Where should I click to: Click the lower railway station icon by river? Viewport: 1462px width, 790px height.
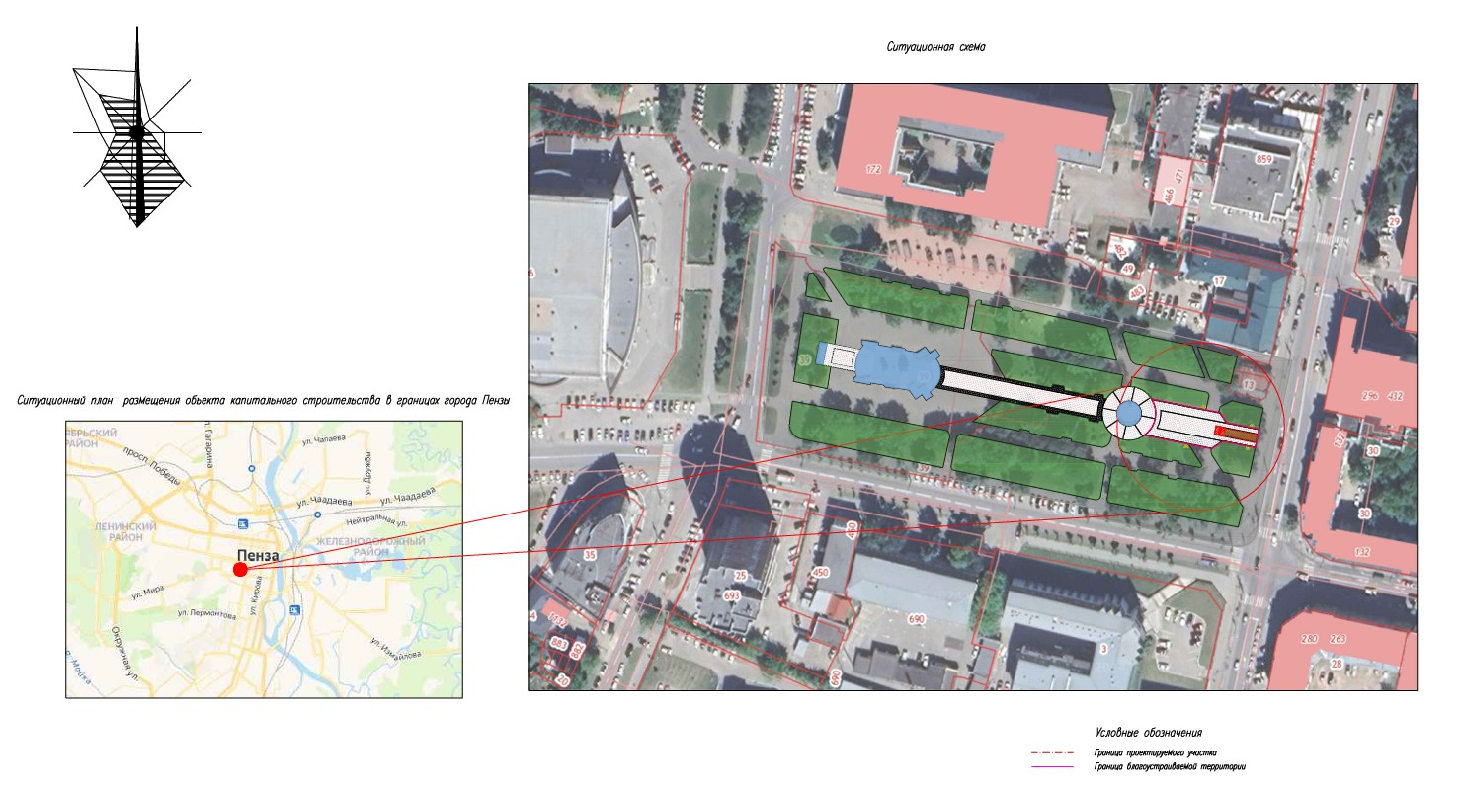coord(294,609)
